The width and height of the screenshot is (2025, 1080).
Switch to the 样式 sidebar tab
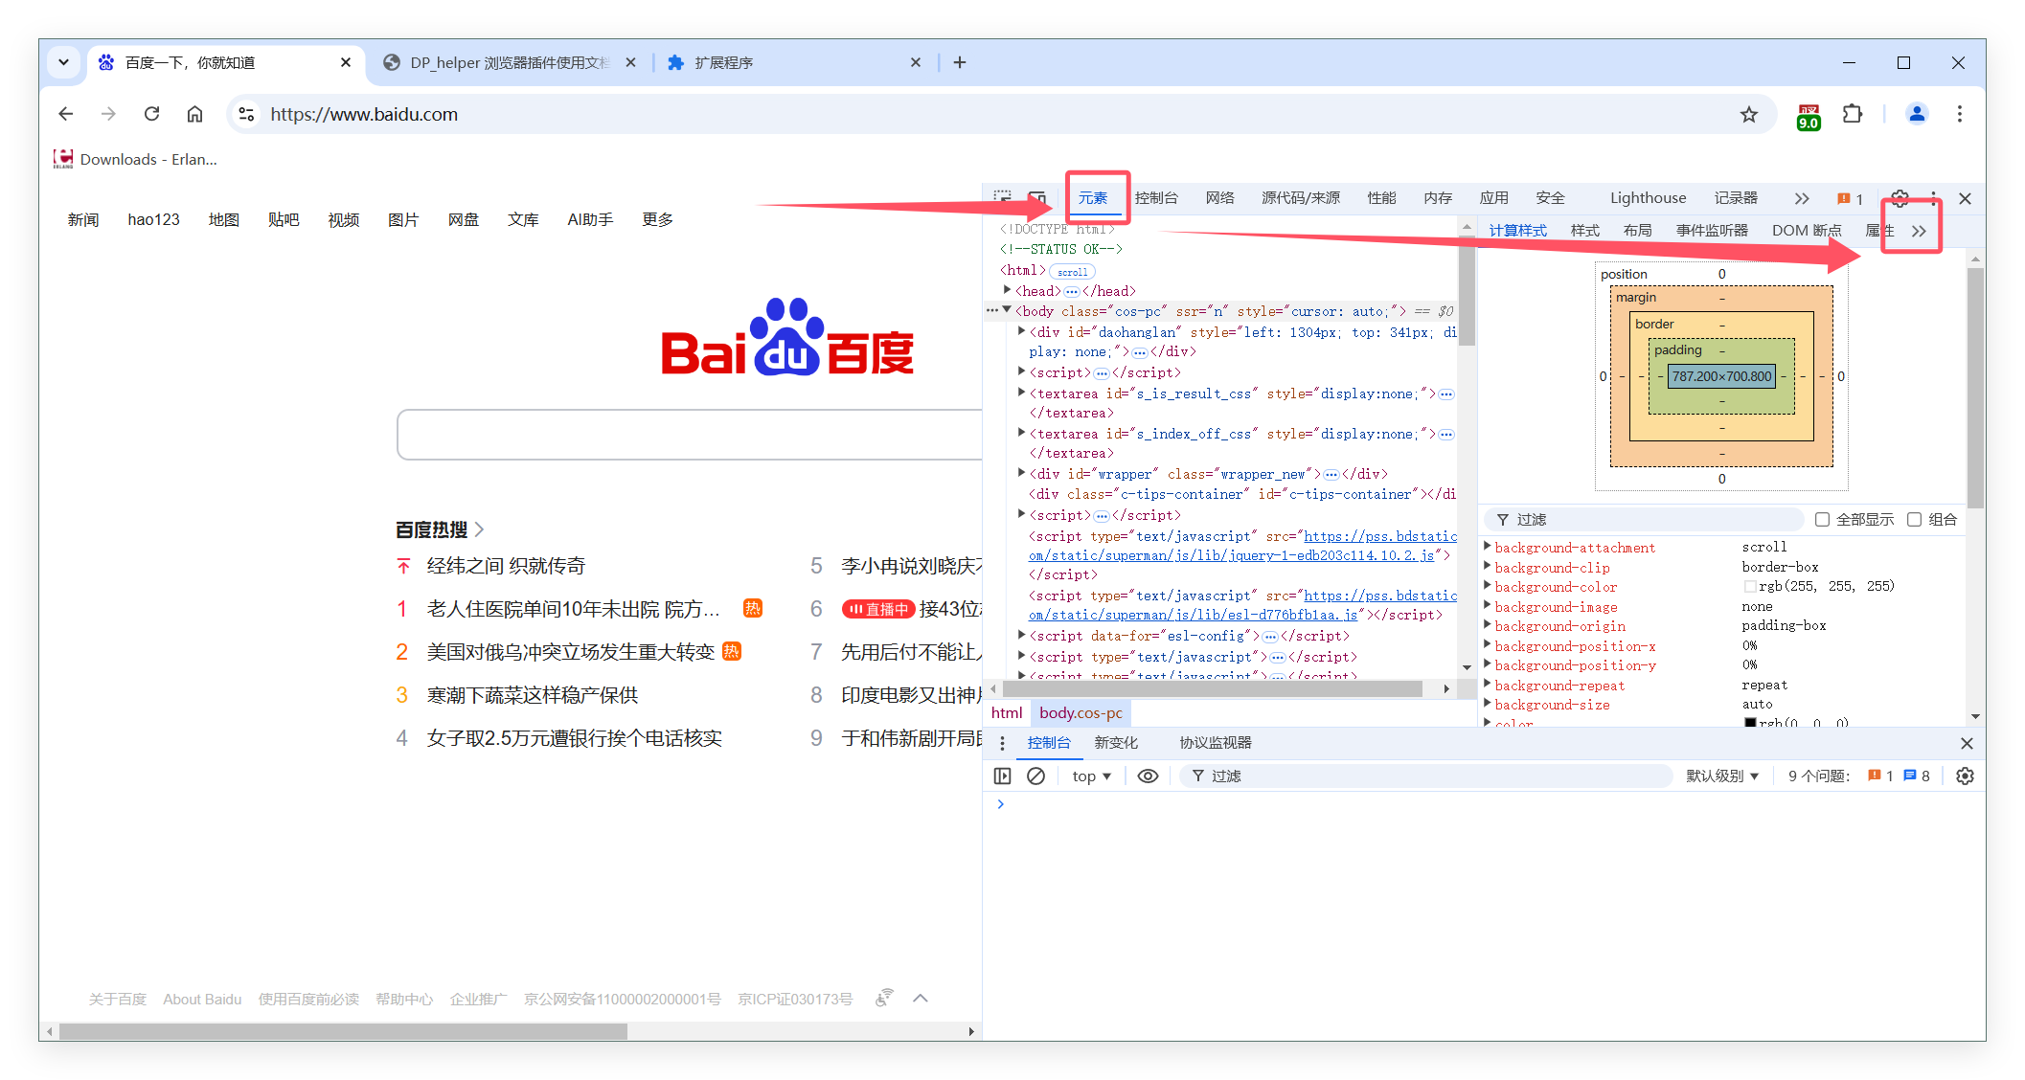pyautogui.click(x=1585, y=231)
